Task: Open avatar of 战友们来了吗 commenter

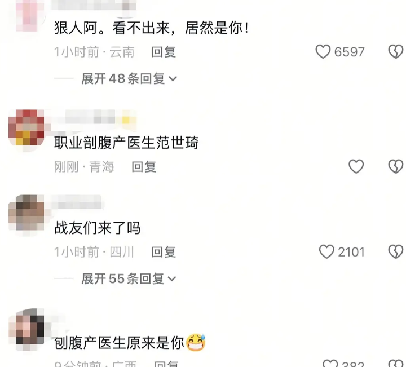Action: click(x=27, y=213)
